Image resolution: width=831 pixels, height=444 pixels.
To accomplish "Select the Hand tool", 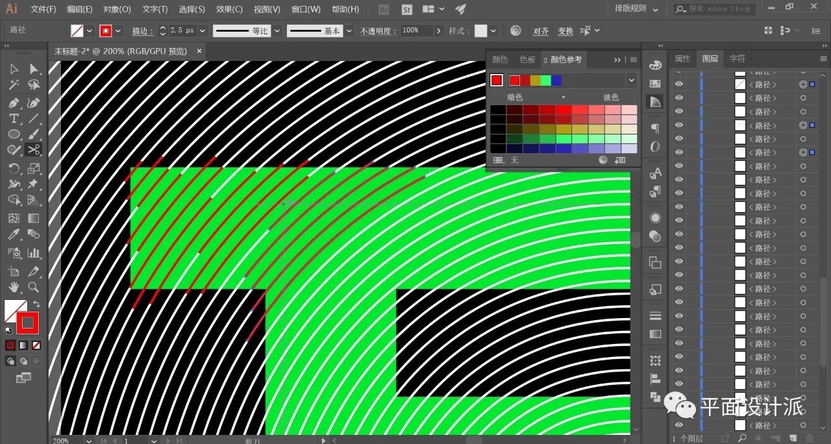I will point(14,287).
